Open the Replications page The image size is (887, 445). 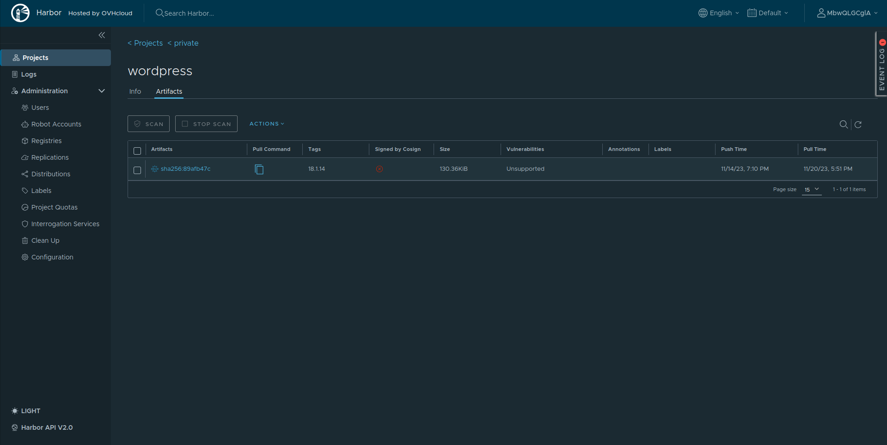(49, 157)
